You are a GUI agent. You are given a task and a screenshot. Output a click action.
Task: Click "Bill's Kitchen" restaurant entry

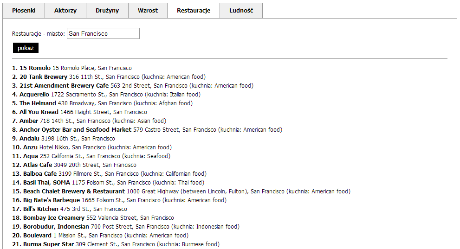point(70,209)
